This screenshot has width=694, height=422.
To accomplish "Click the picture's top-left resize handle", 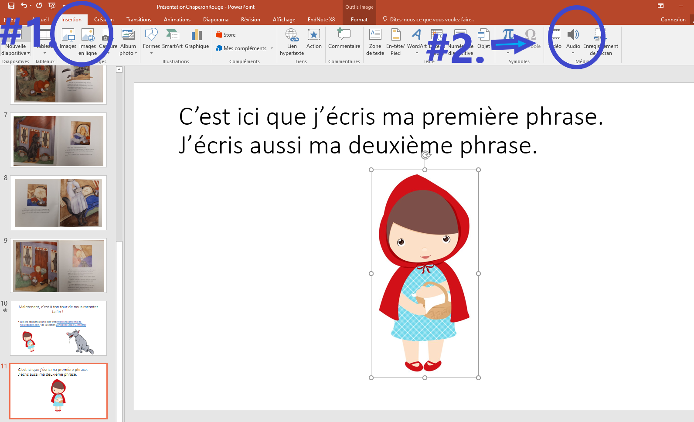I will point(371,170).
